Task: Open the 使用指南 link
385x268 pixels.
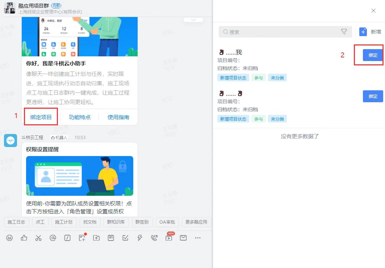Action: (118, 117)
